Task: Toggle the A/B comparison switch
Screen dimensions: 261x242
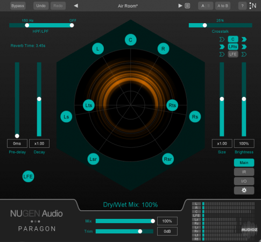Action: 206,6
